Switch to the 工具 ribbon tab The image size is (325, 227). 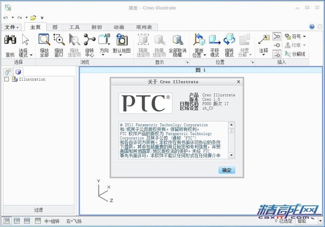[74, 27]
